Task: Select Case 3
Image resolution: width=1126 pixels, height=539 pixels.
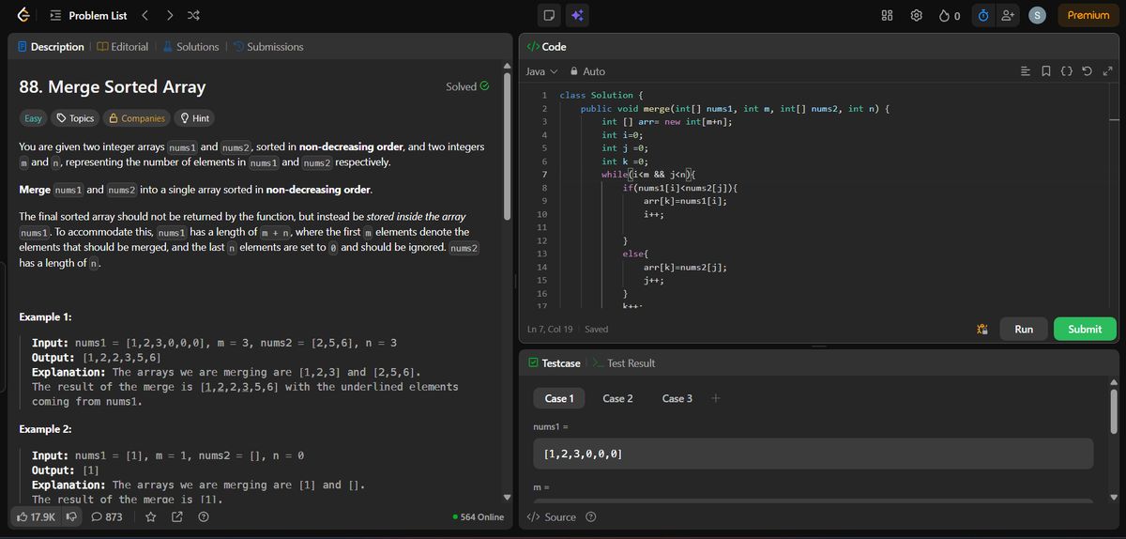Action: (677, 398)
